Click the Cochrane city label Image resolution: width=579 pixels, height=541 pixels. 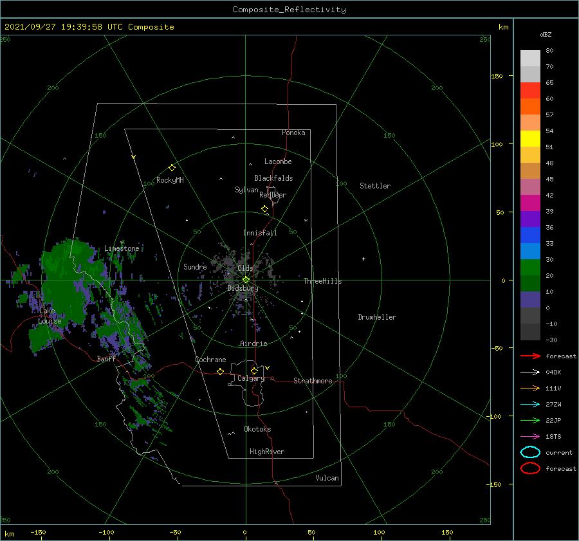(x=210, y=360)
